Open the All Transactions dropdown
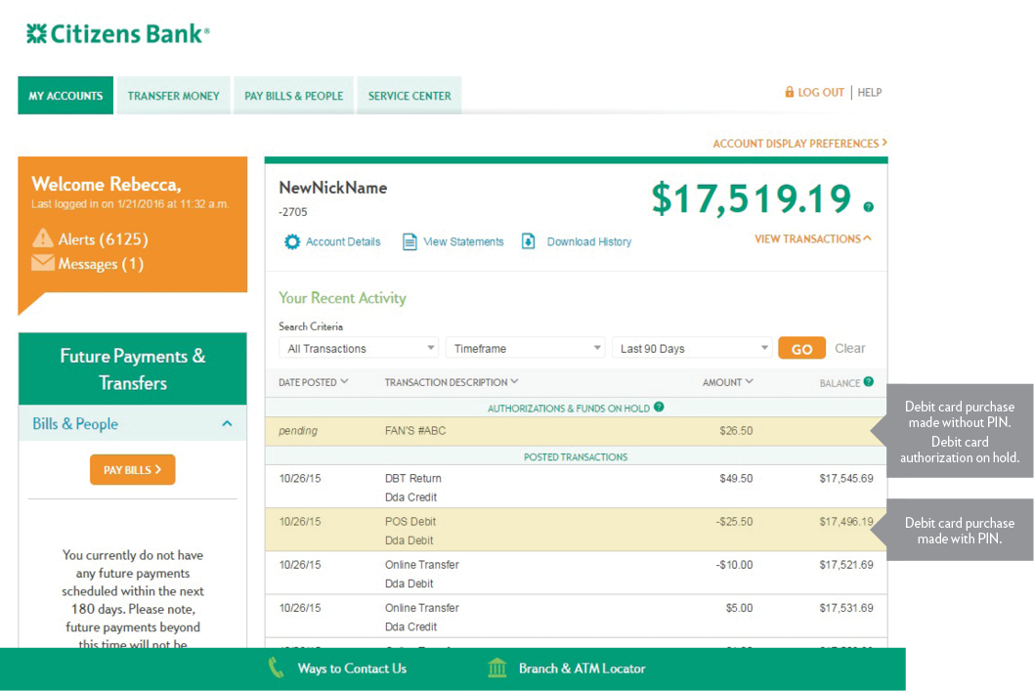This screenshot has height=691, width=1034. pyautogui.click(x=358, y=347)
